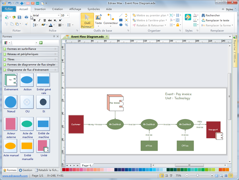This screenshot has width=239, height=180.
Task: Click the Événement shape in library
Action: coord(11,80)
